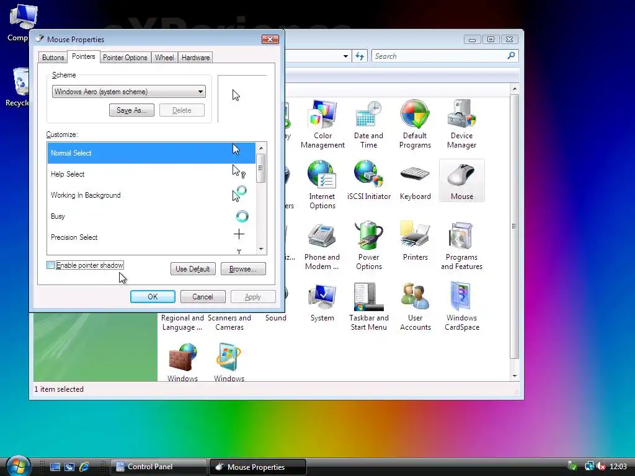The image size is (635, 476).
Task: Open the System icon
Action: 322,302
